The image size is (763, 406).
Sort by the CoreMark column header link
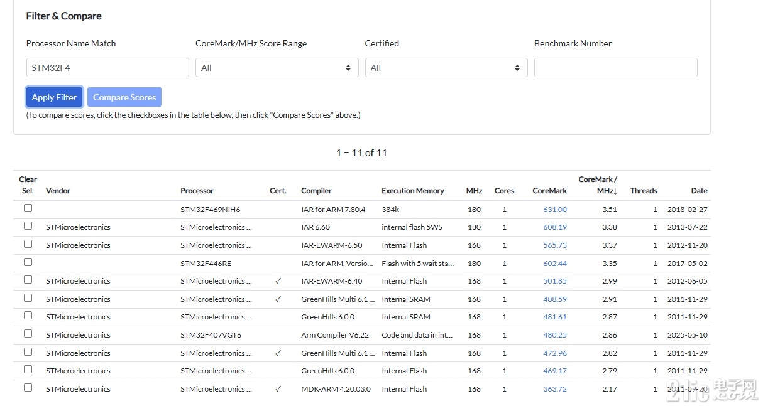click(549, 191)
